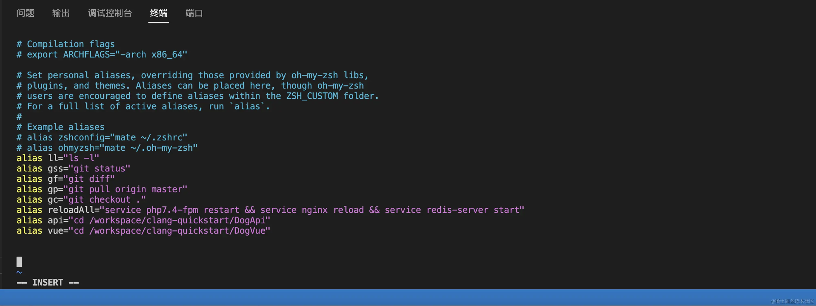Click the gp git pull origin master line
816x306 pixels.
coord(102,189)
